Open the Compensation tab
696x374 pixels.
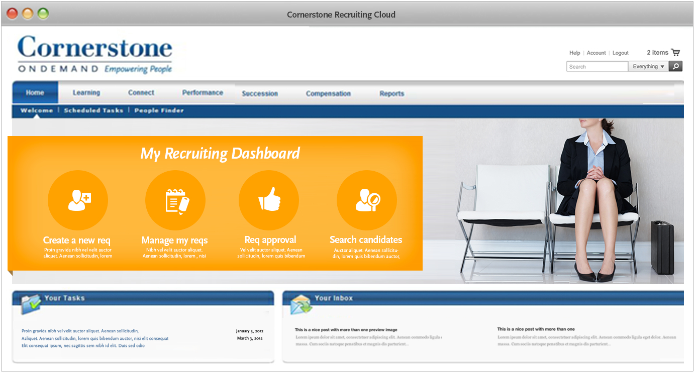[x=328, y=93]
